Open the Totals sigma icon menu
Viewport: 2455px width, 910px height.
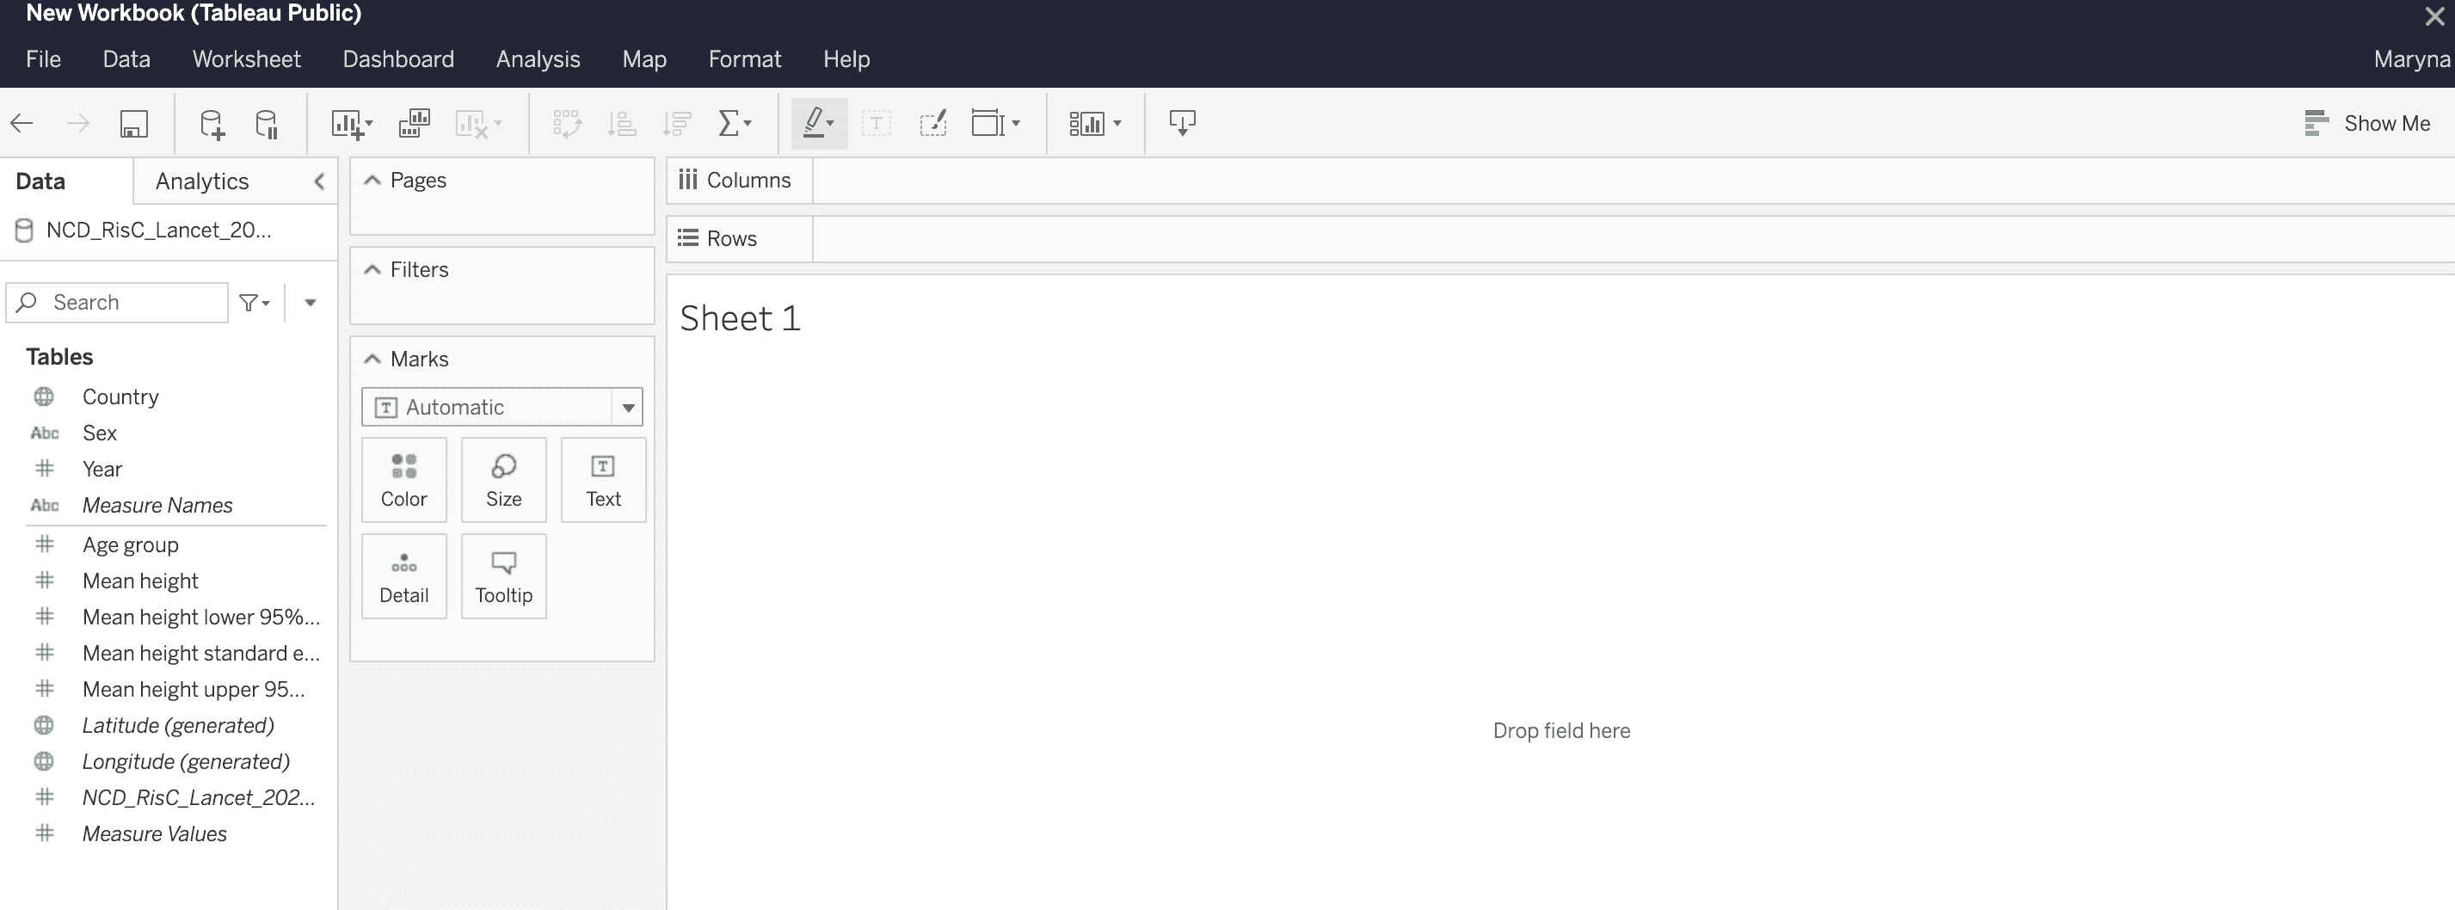(734, 124)
